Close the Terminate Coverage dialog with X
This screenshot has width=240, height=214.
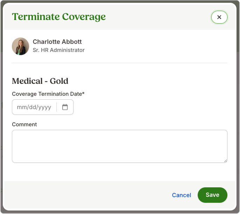tap(219, 17)
